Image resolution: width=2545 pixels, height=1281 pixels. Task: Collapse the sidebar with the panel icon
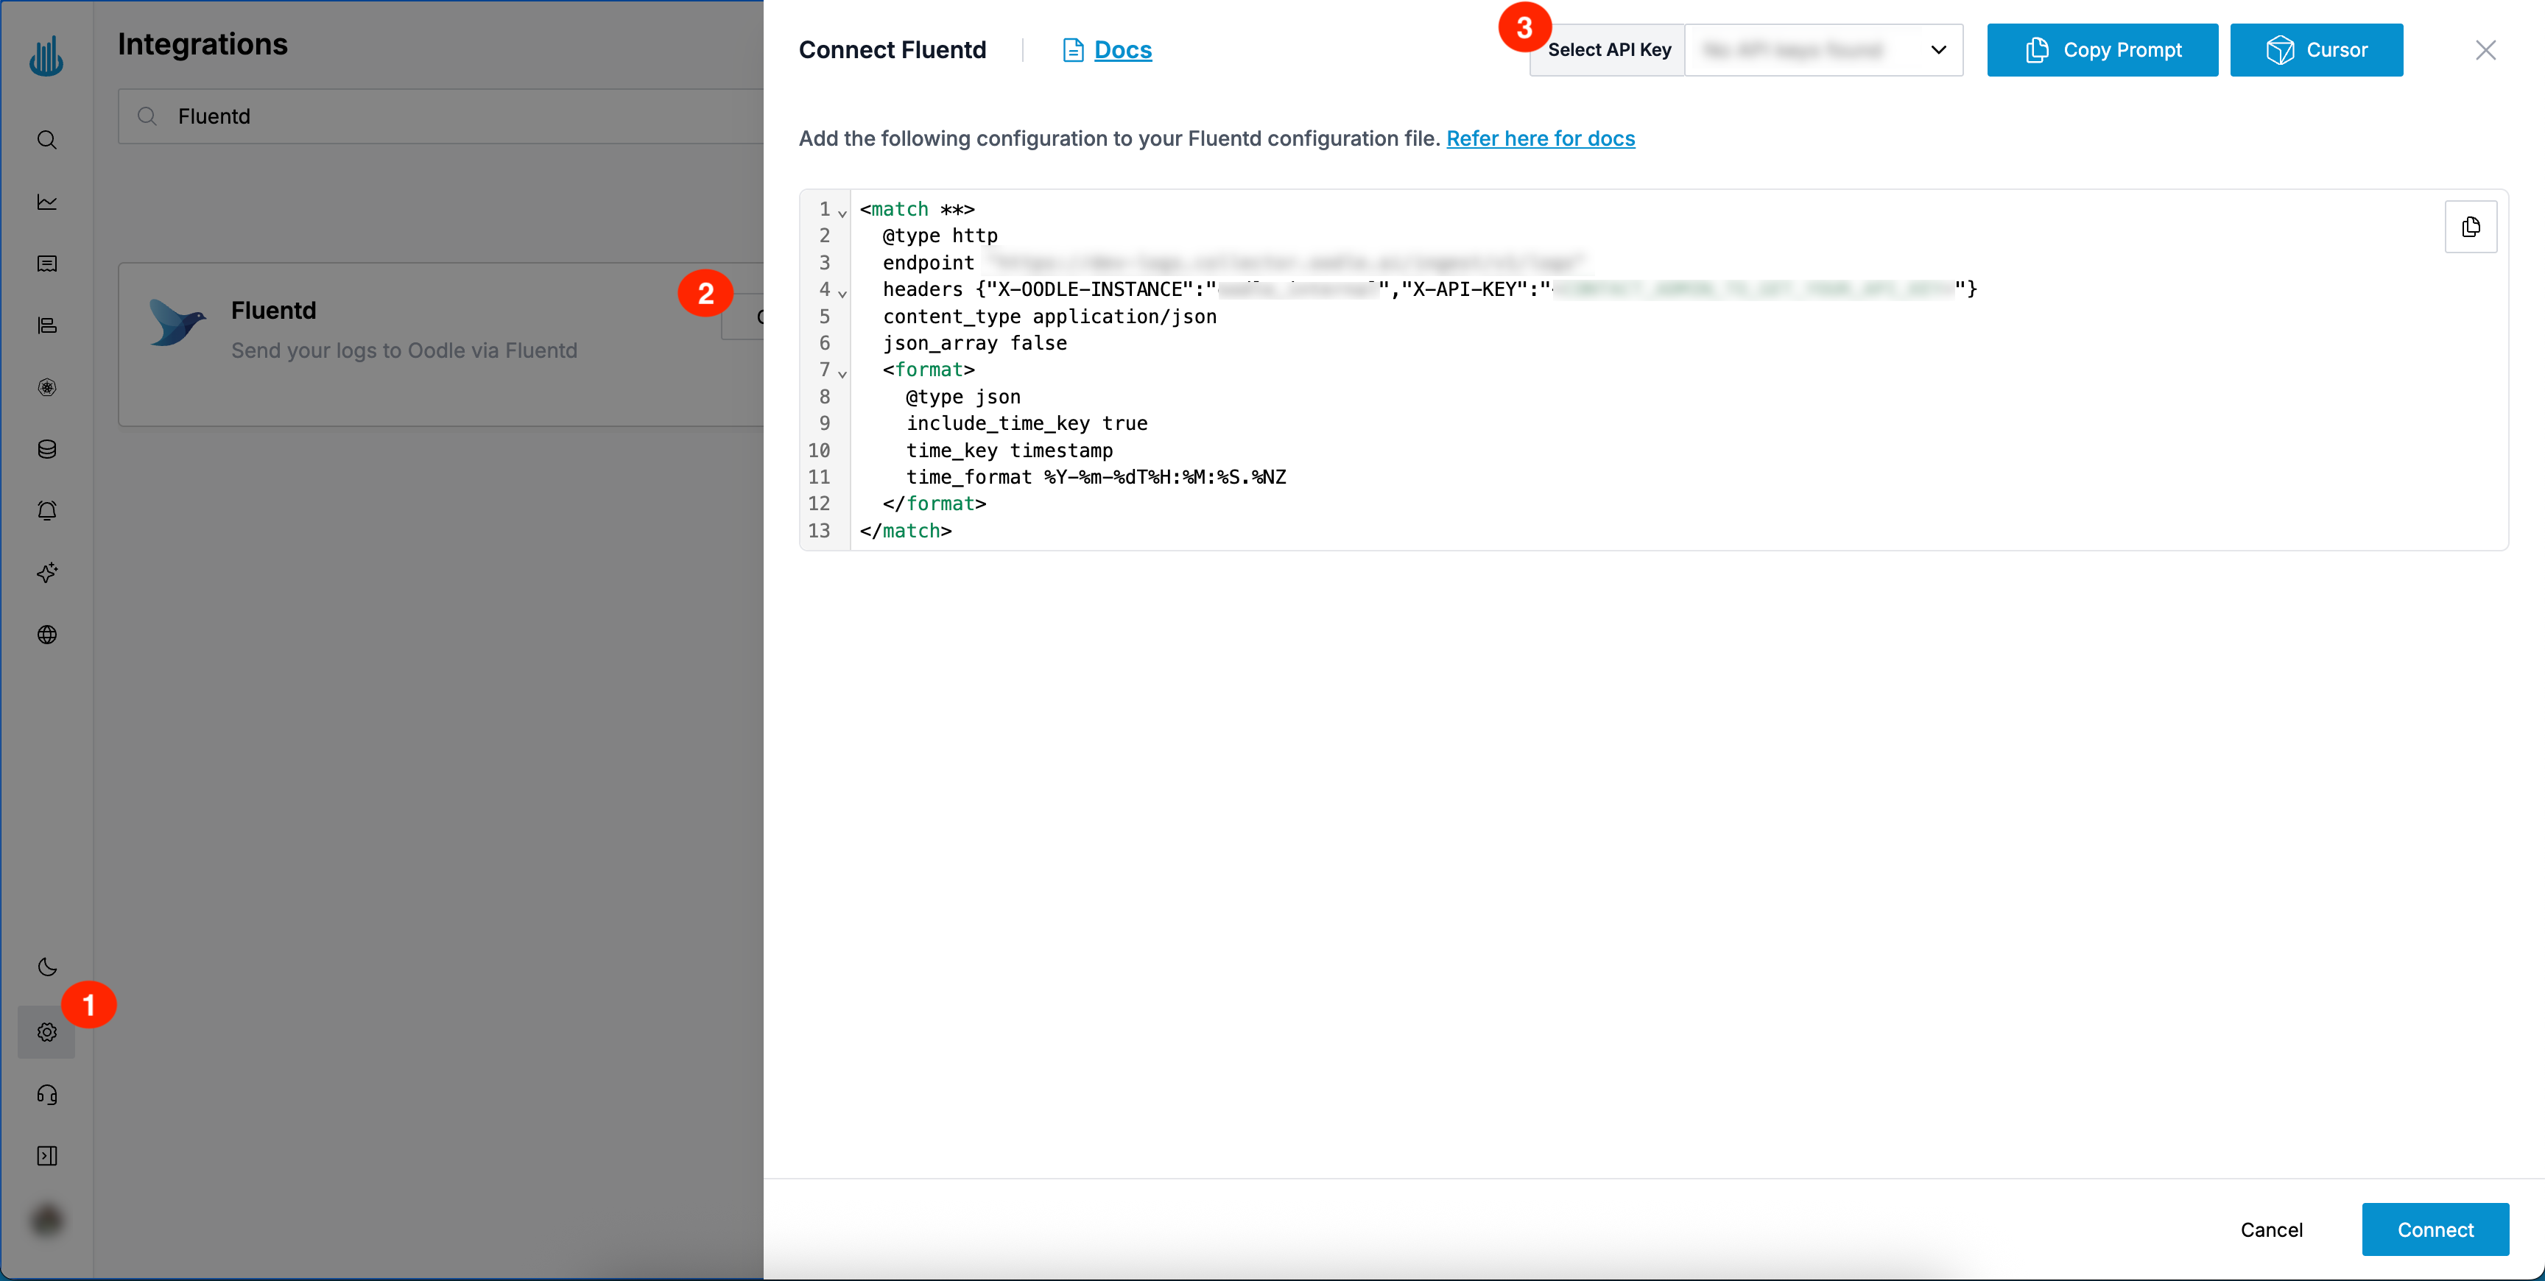click(46, 1156)
